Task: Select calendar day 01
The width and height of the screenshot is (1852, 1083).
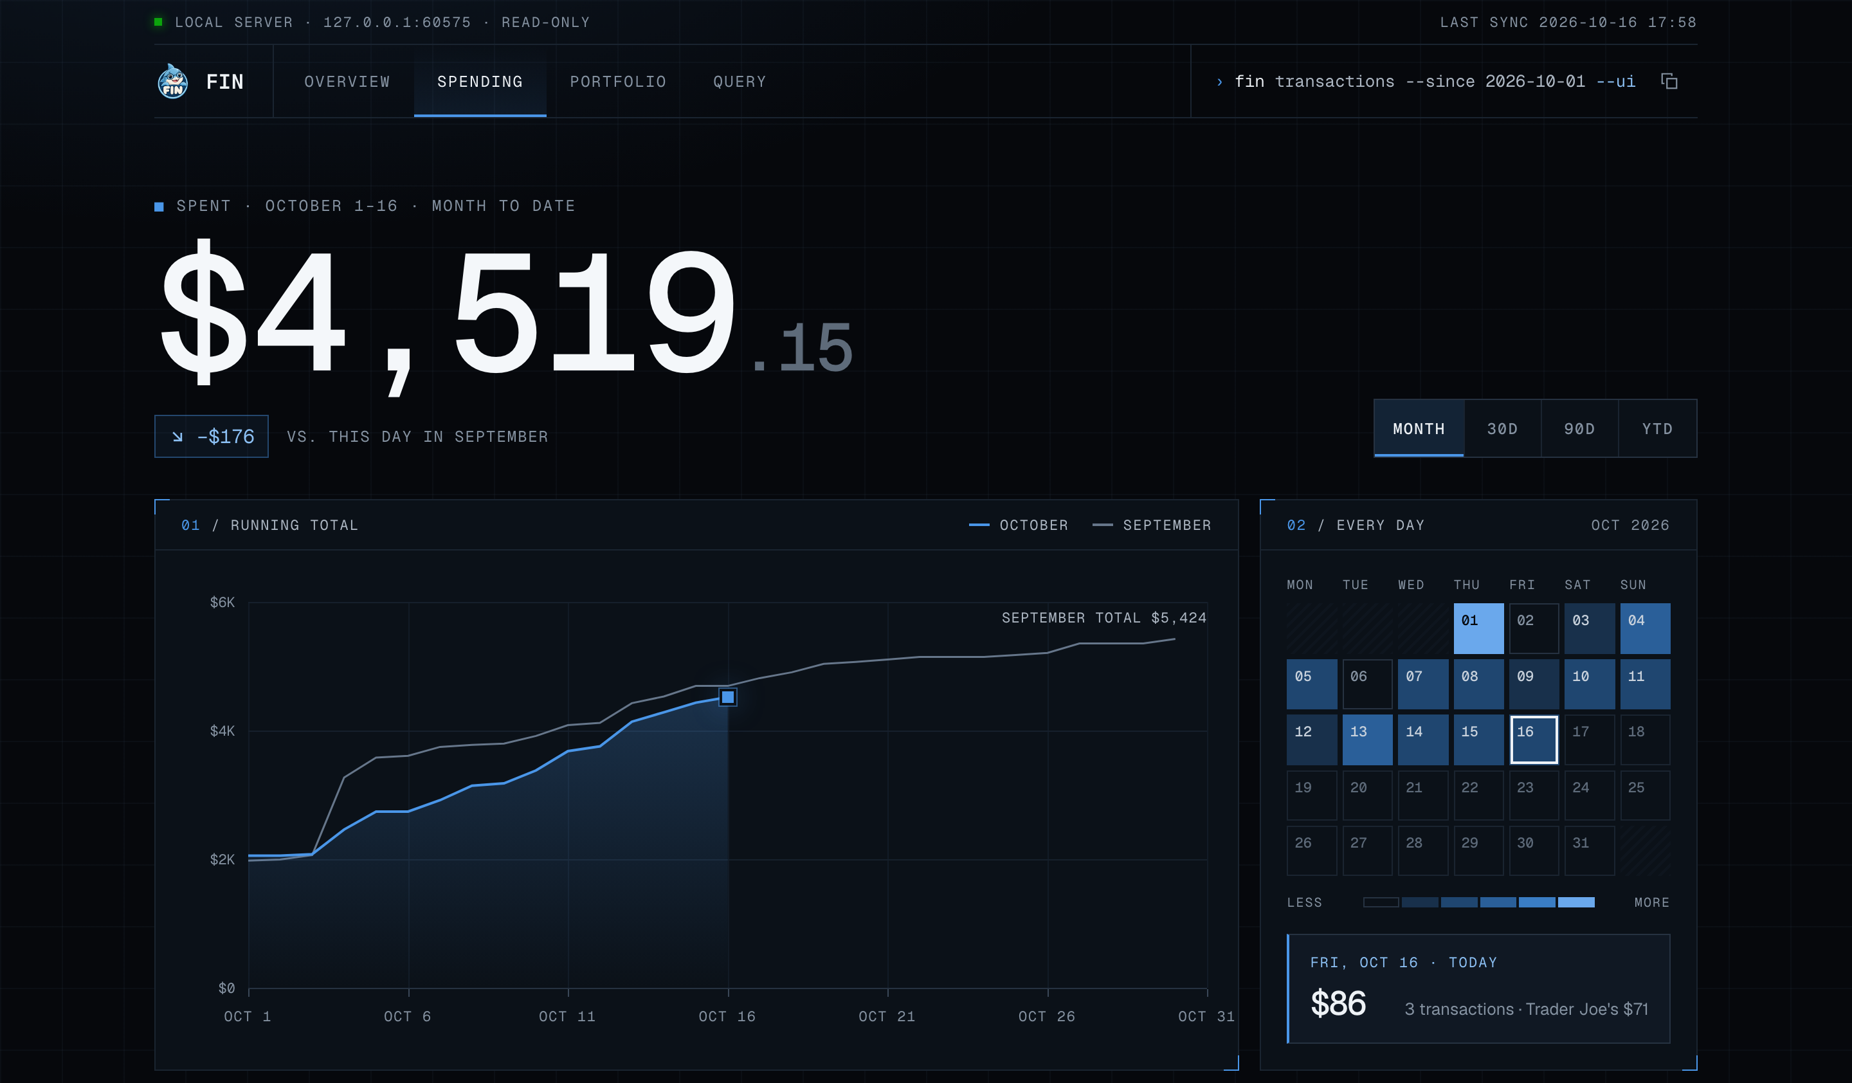Action: 1478,628
